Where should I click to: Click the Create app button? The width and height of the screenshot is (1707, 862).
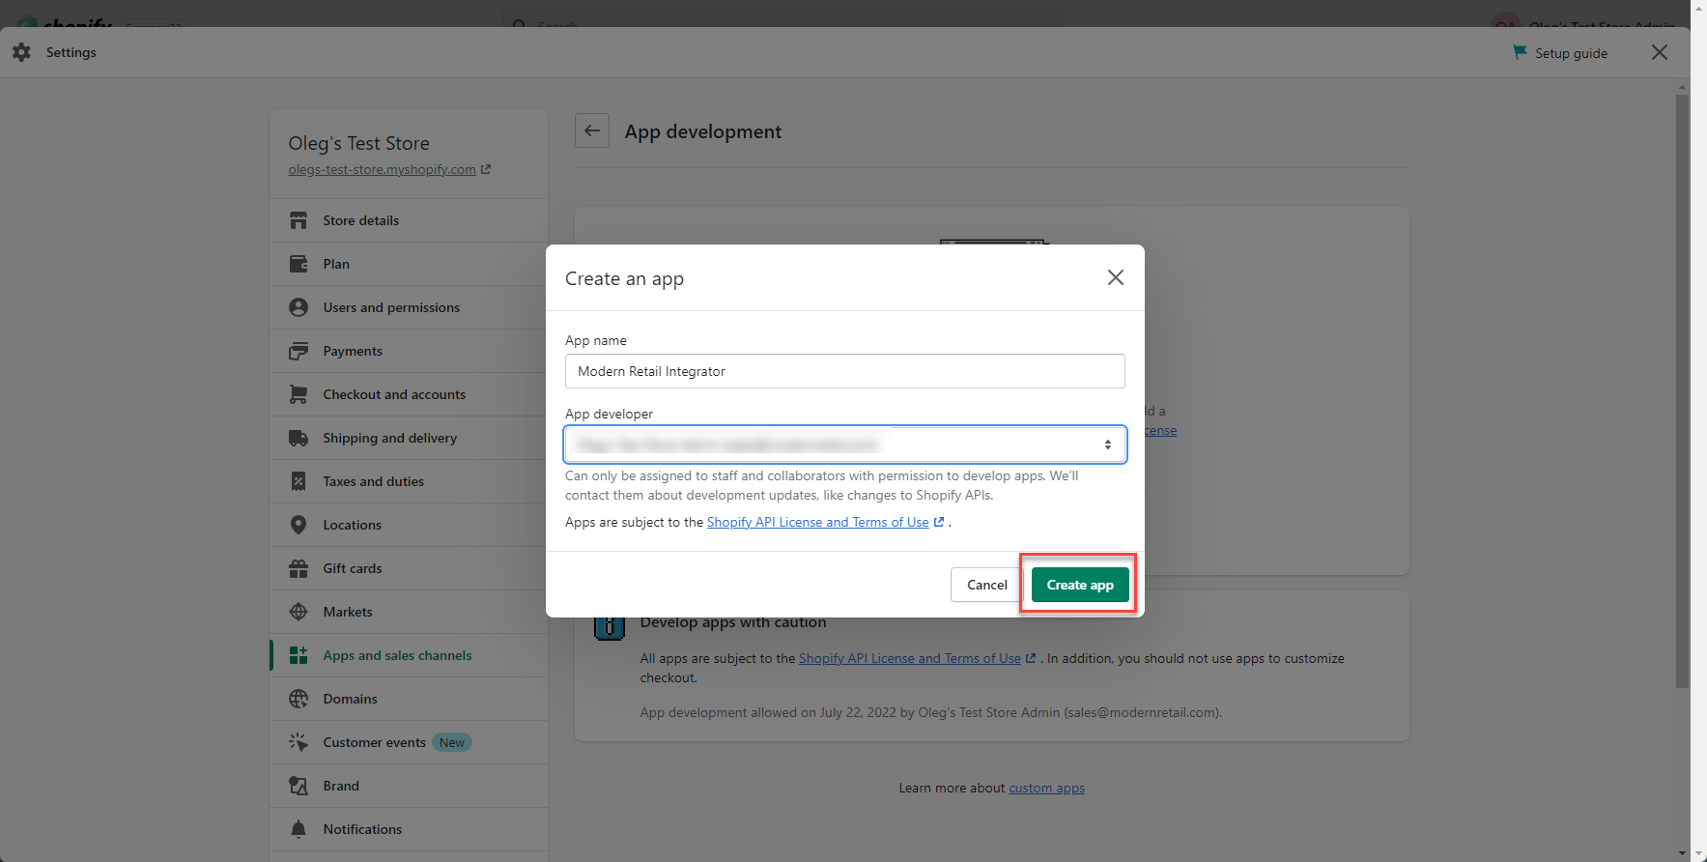[1080, 585]
